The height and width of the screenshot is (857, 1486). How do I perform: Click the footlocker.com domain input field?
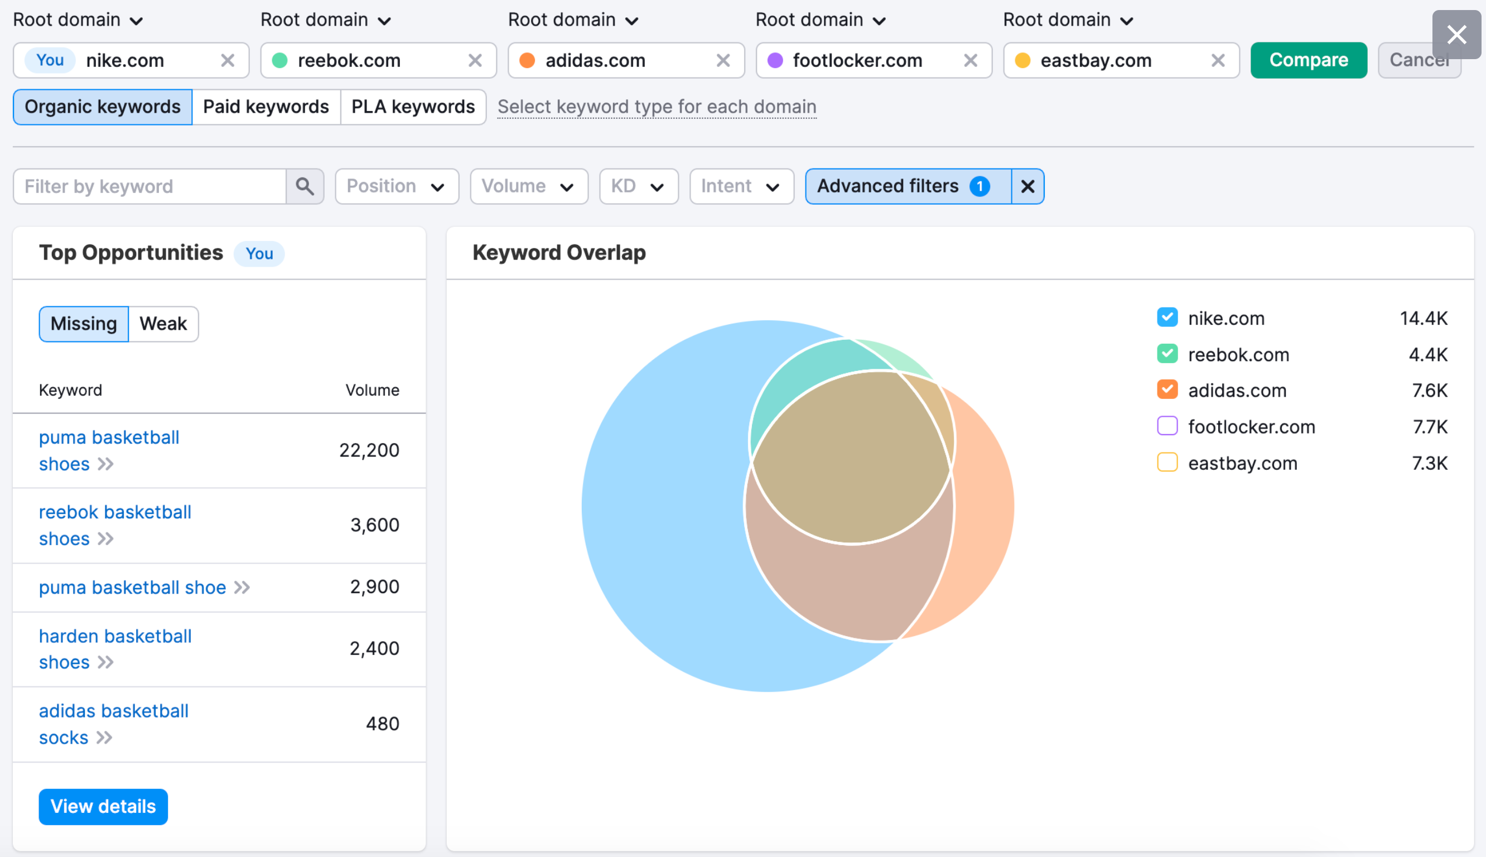click(x=874, y=60)
